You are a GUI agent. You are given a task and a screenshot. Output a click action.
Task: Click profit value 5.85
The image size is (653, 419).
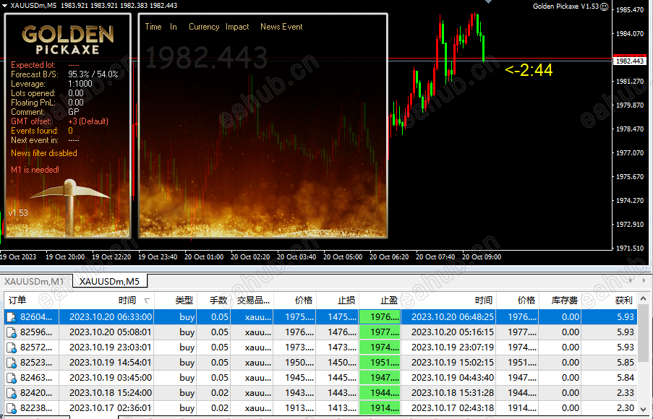[626, 363]
